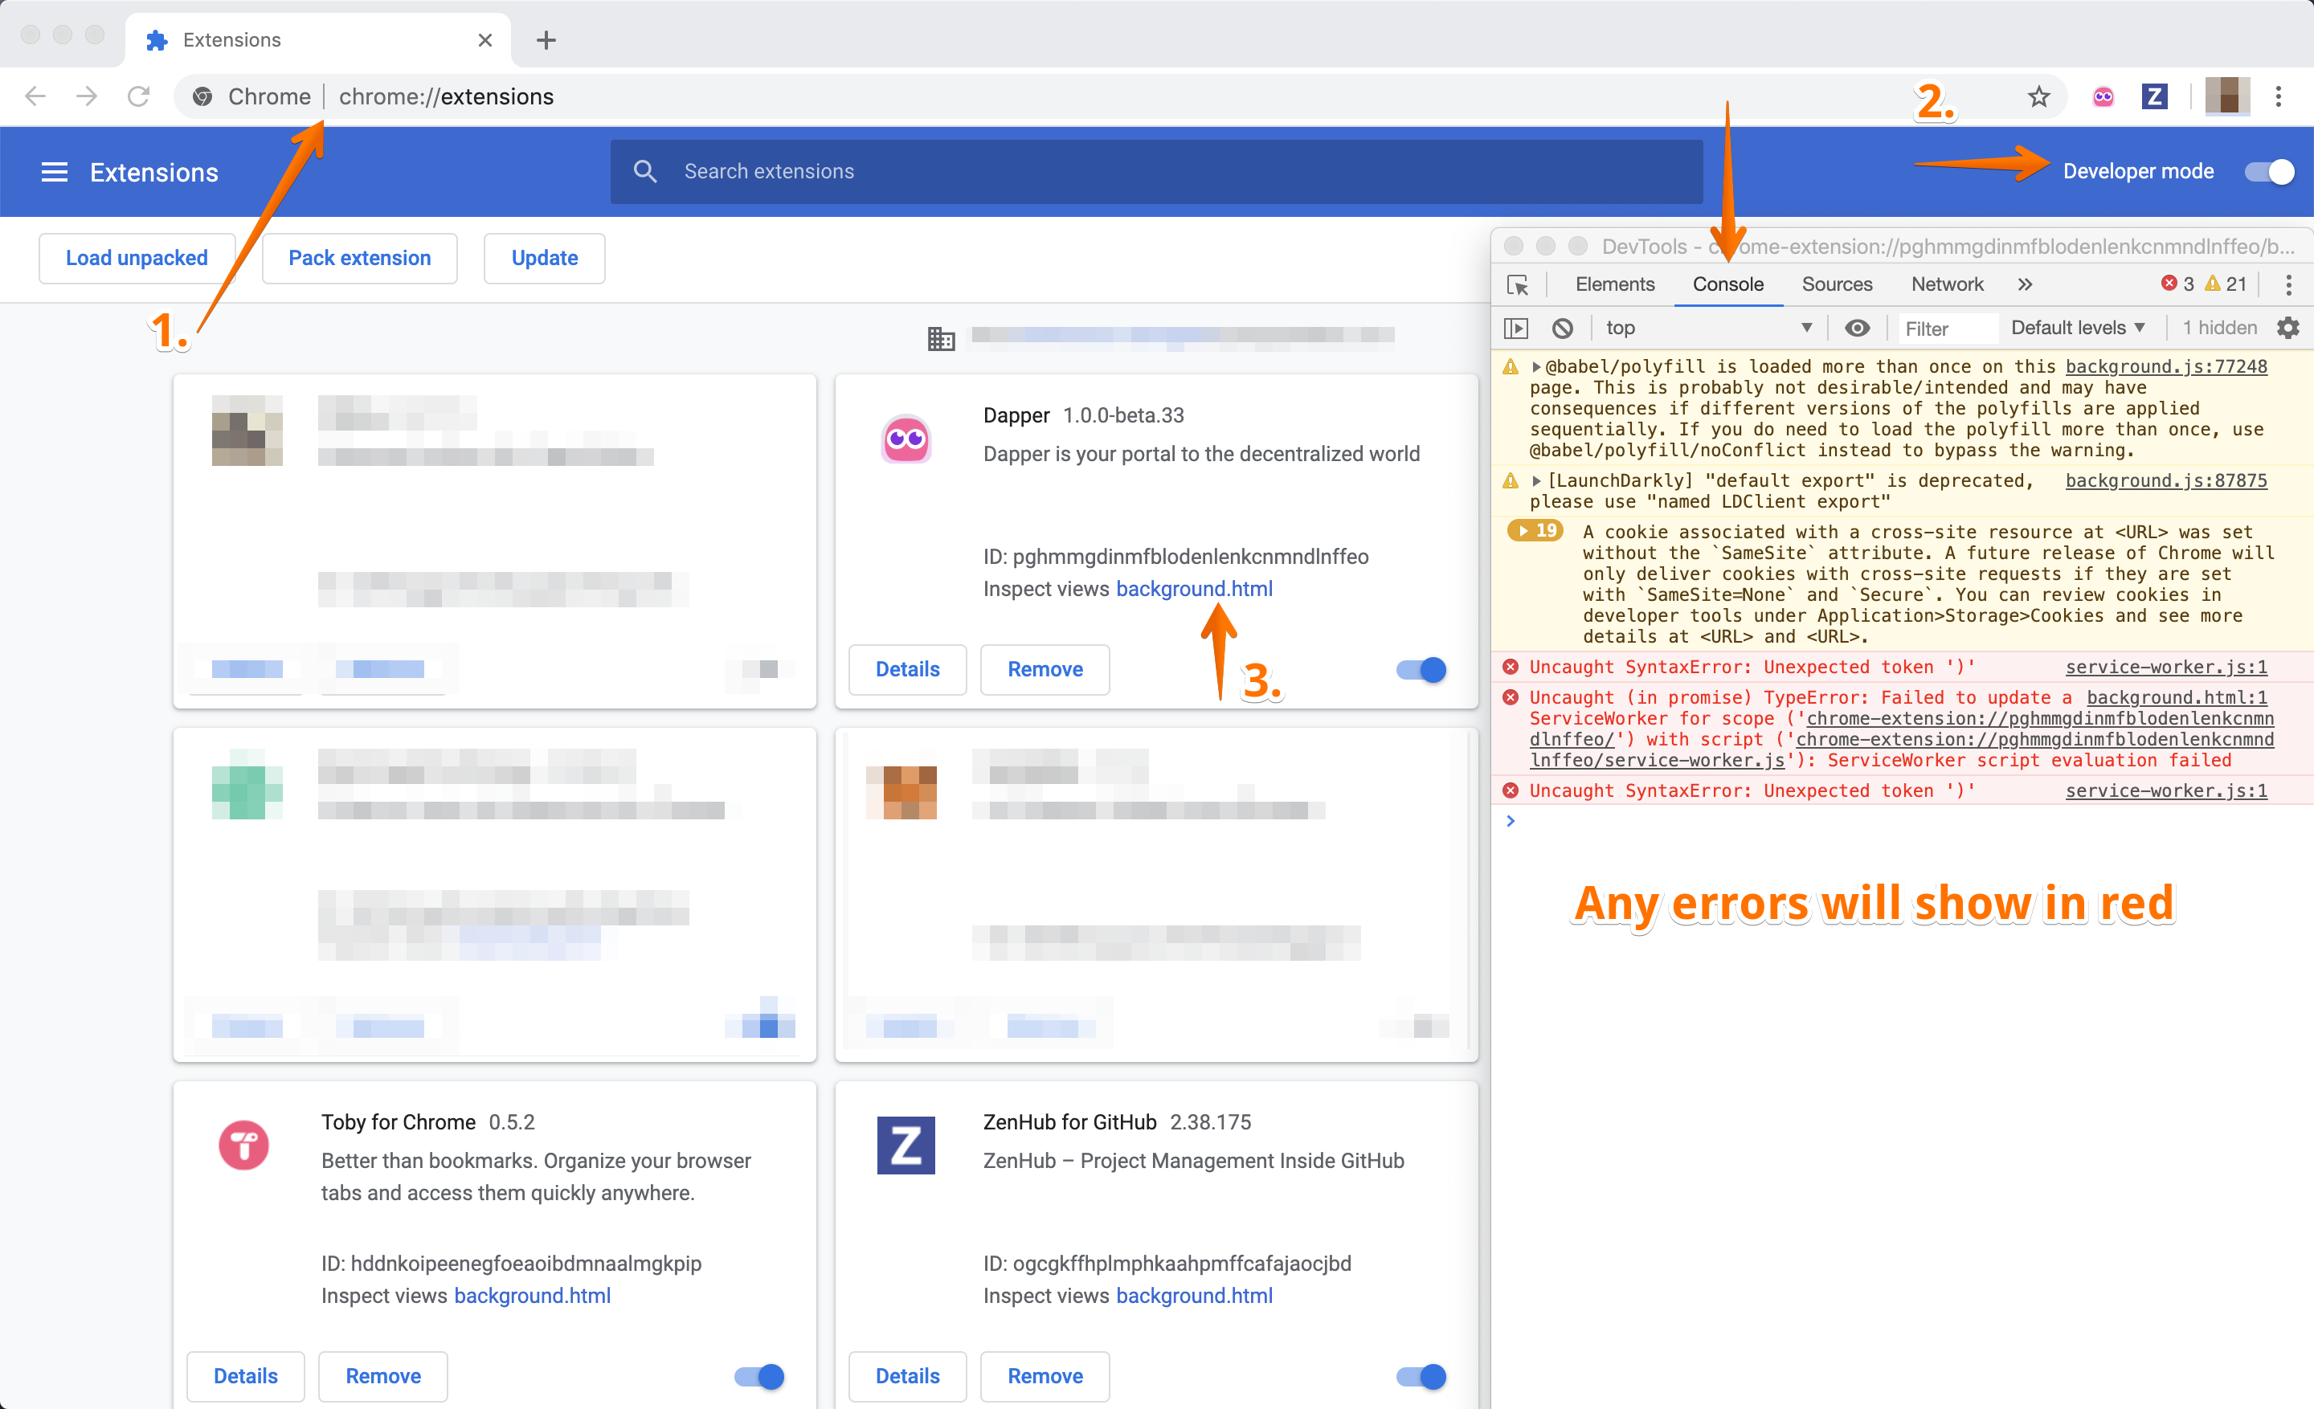Close the Extensions tab
Screen dimensions: 2314x1409
[x=484, y=40]
